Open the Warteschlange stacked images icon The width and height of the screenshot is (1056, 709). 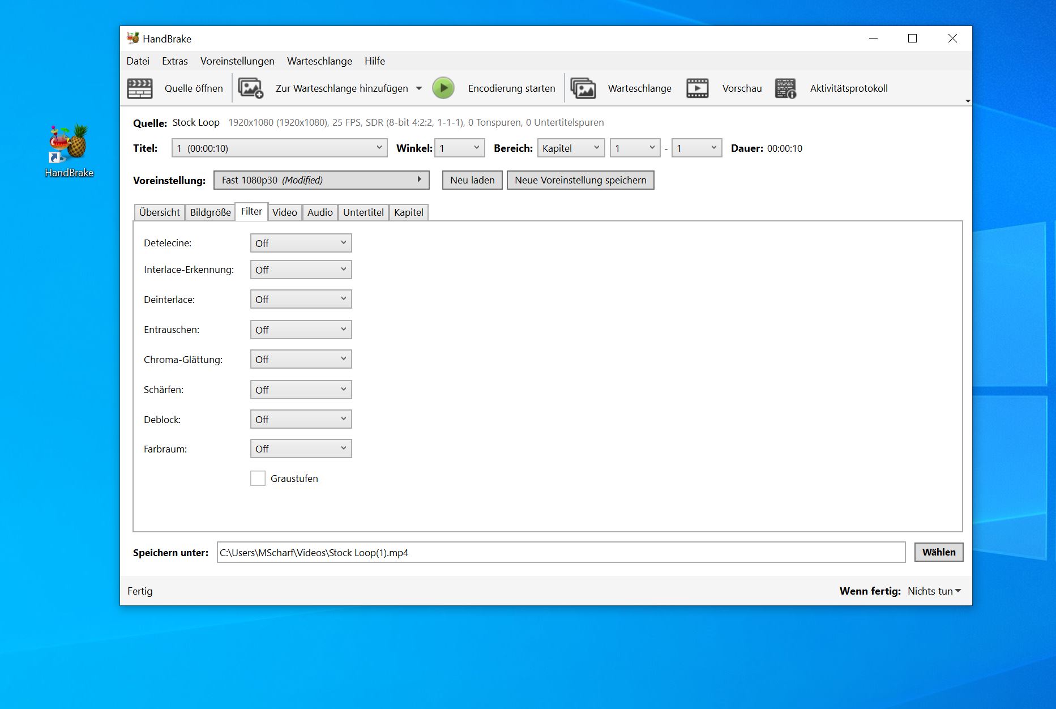pyautogui.click(x=583, y=88)
